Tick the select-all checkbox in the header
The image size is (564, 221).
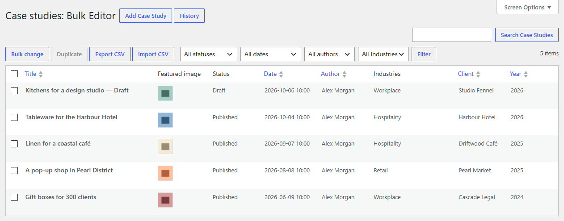tap(14, 74)
